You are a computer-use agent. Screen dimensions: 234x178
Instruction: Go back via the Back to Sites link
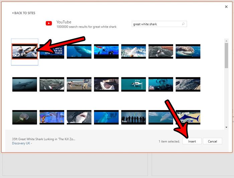pyautogui.click(x=24, y=13)
